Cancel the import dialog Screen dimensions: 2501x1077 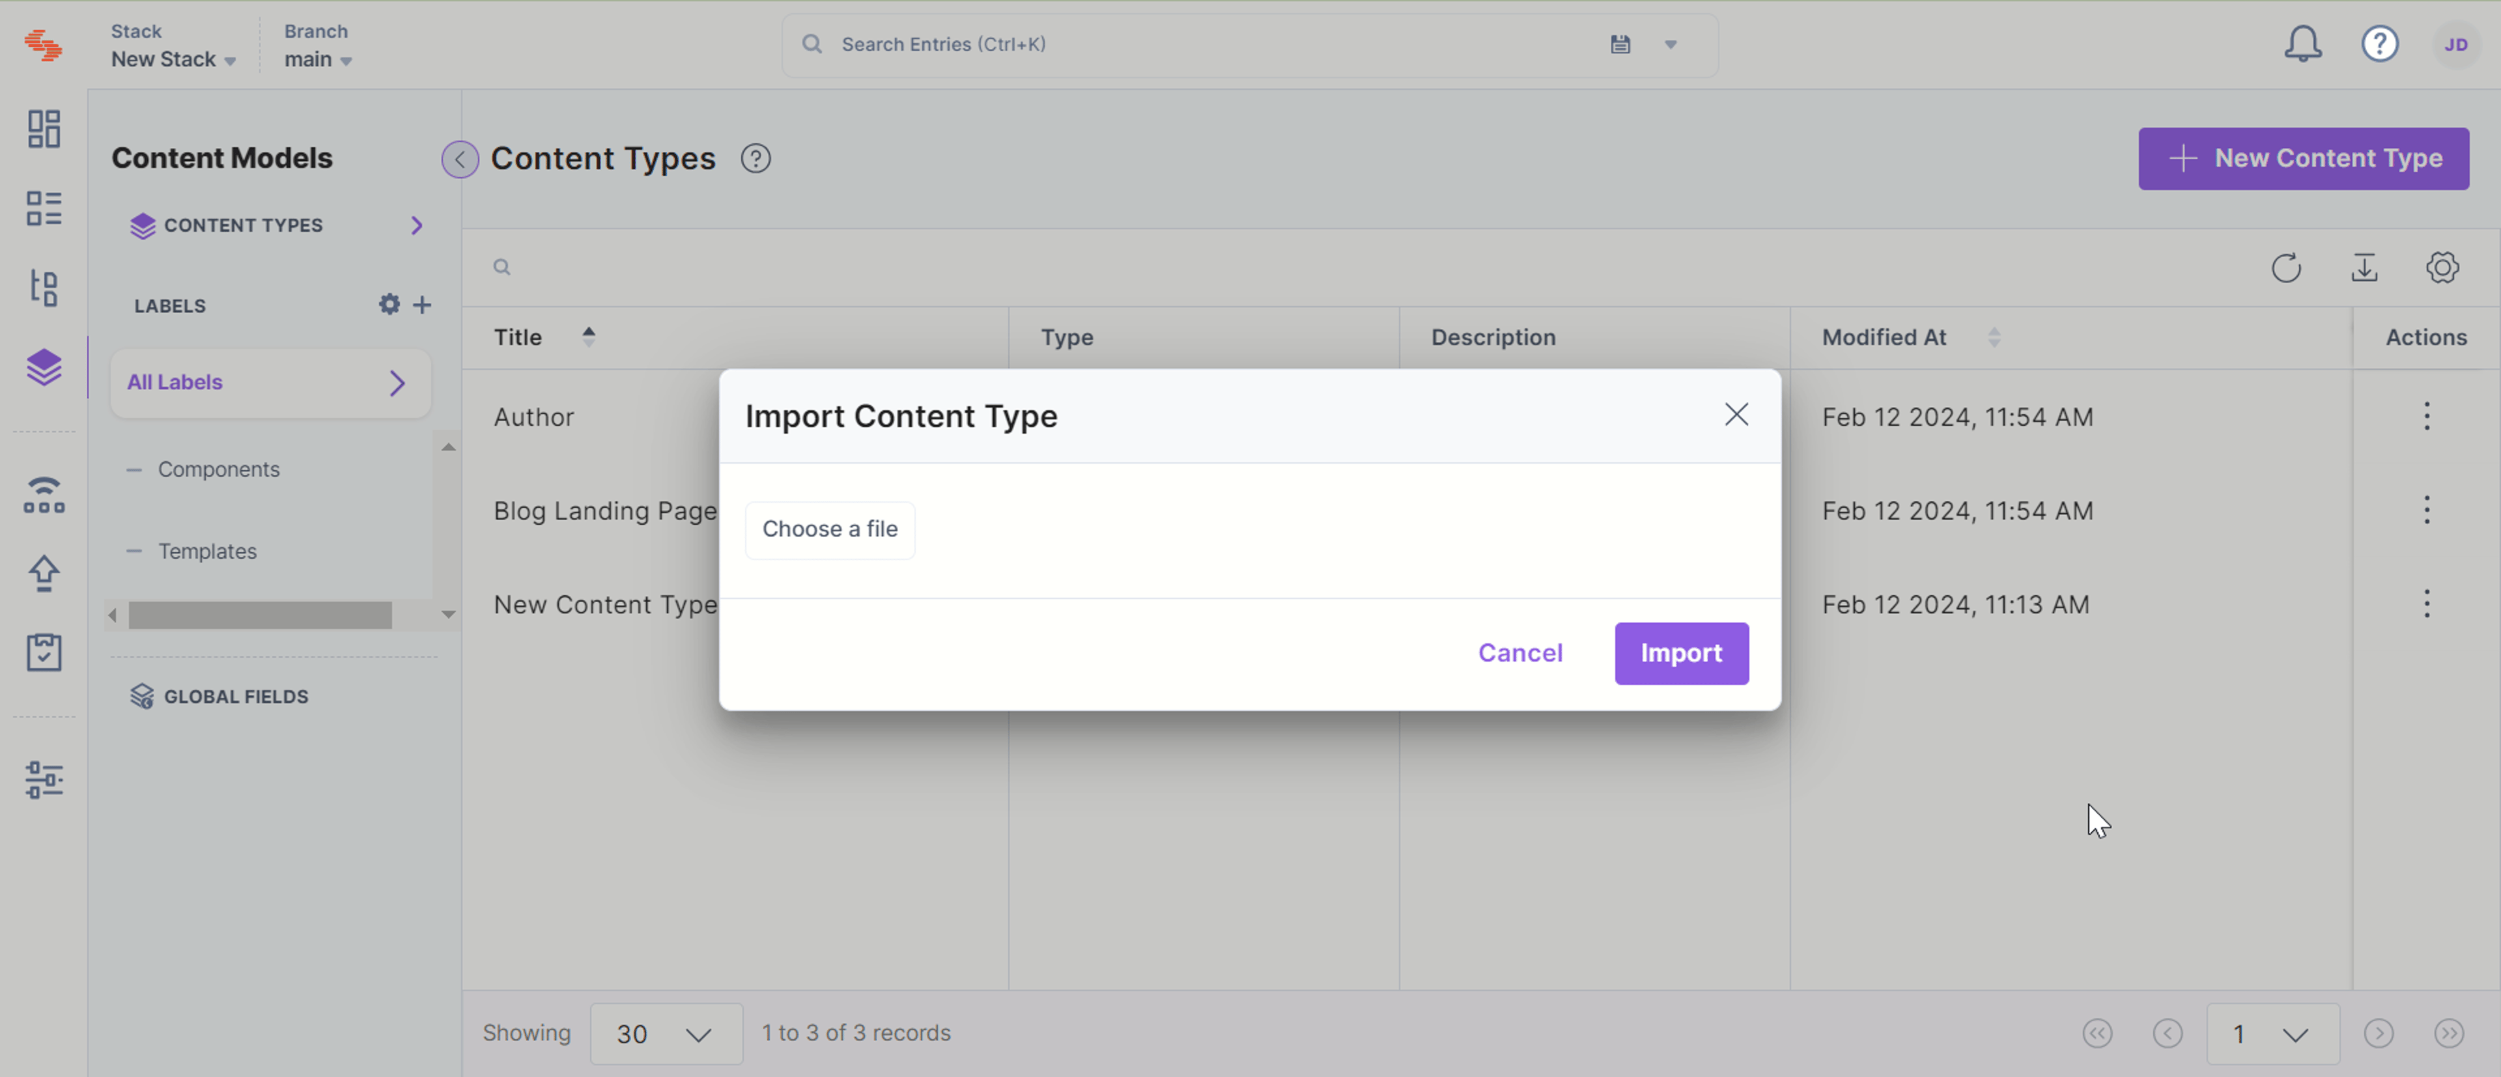1519,653
